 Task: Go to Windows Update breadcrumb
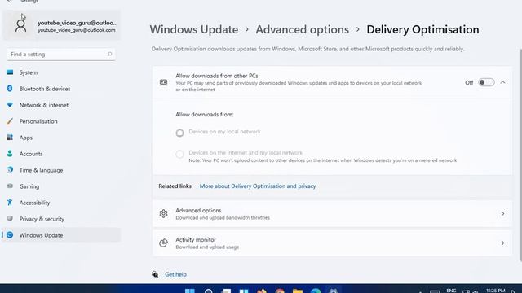[x=194, y=29]
